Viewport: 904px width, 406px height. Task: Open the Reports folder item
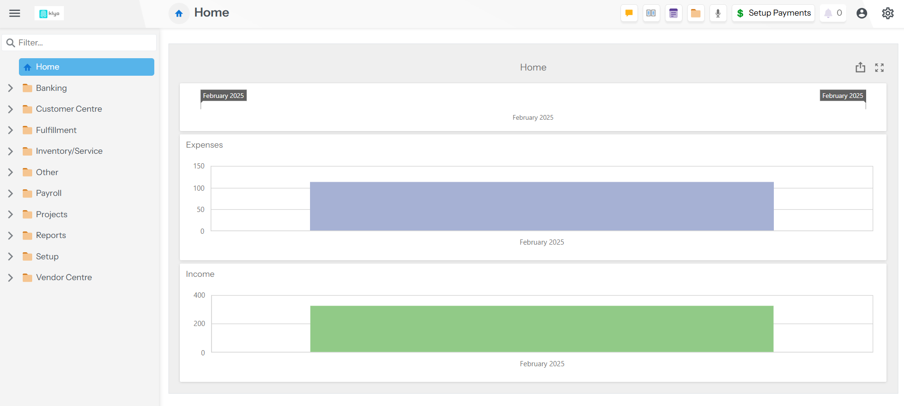point(87,235)
